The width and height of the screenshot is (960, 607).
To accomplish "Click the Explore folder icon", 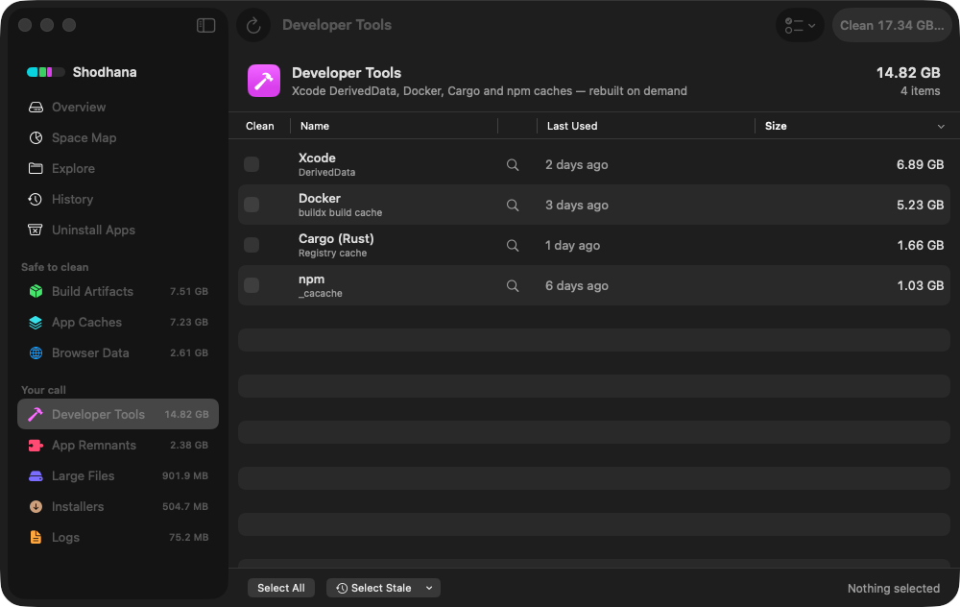I will (36, 168).
